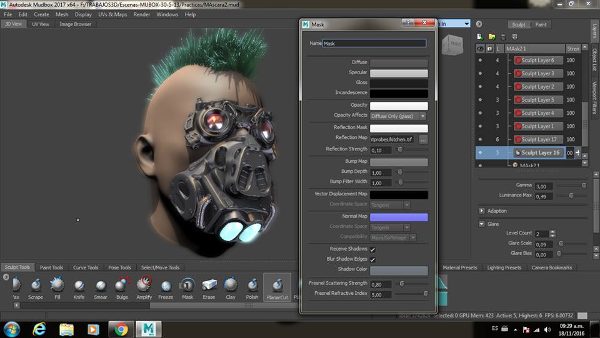The height and width of the screenshot is (338, 600).
Task: Switch to the UV View tab
Action: coord(41,24)
